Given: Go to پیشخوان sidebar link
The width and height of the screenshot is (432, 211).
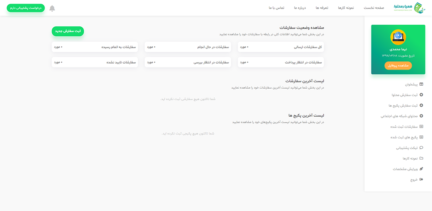Looking at the screenshot, I should point(411,84).
